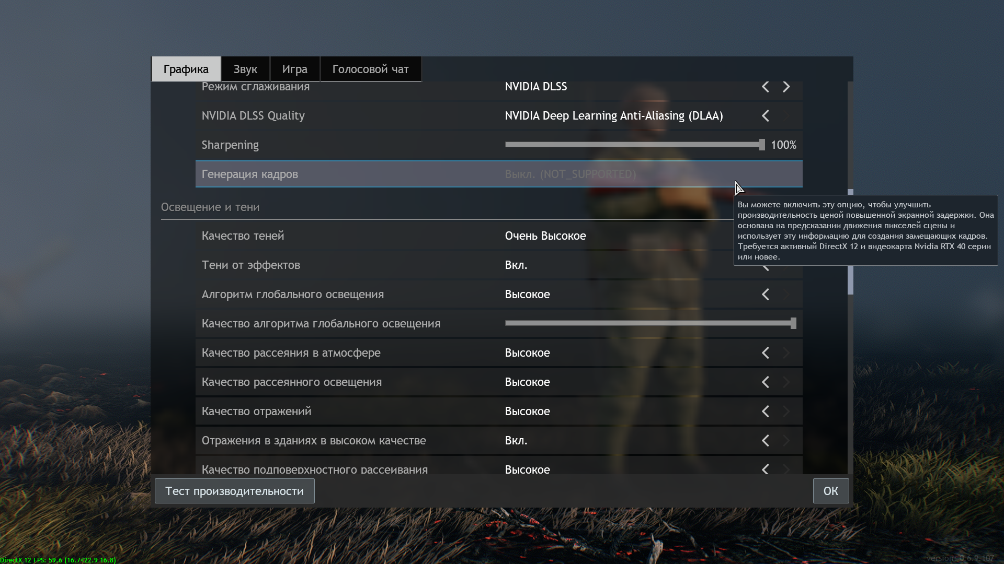Click next arrow for Отражения в зданиях
Screen dimensions: 1004x564
(x=786, y=441)
